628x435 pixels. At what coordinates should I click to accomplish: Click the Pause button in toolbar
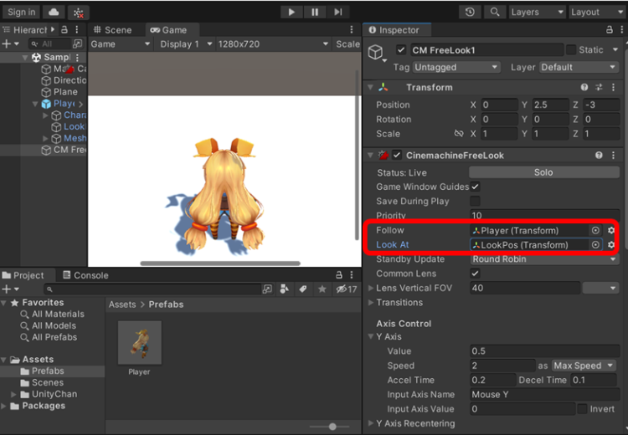coord(315,12)
